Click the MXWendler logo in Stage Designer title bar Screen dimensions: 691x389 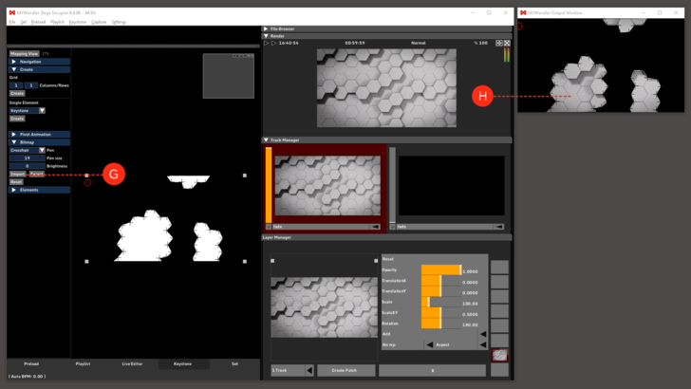click(12, 12)
